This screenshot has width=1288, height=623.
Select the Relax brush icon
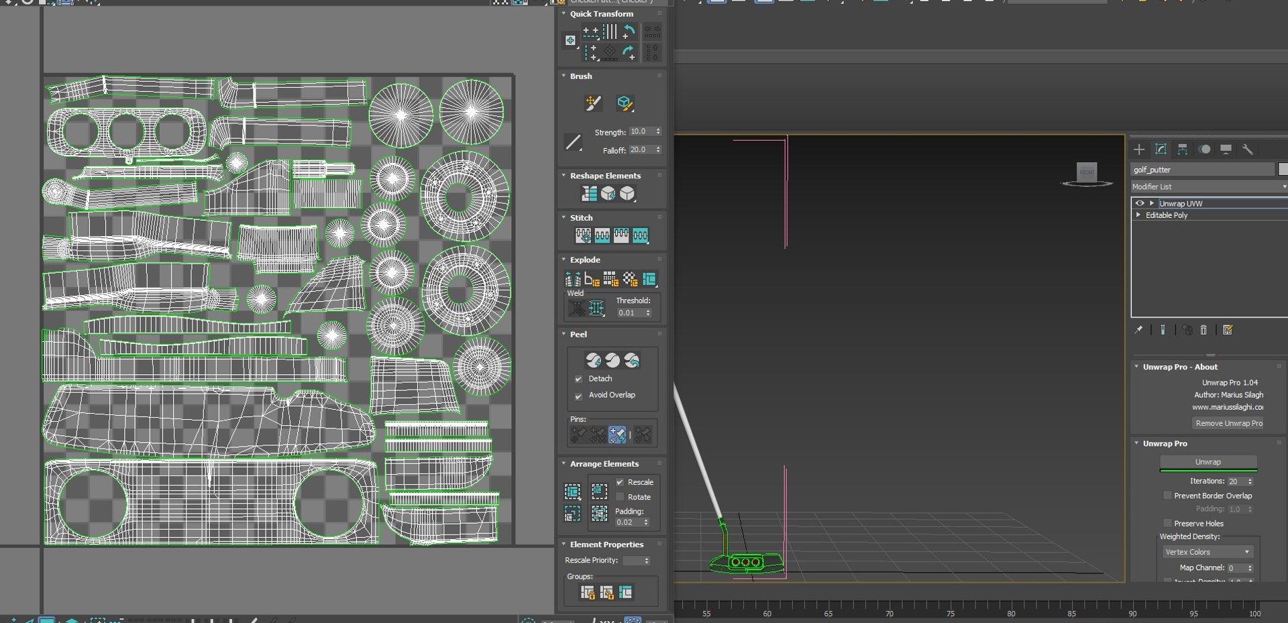(625, 103)
